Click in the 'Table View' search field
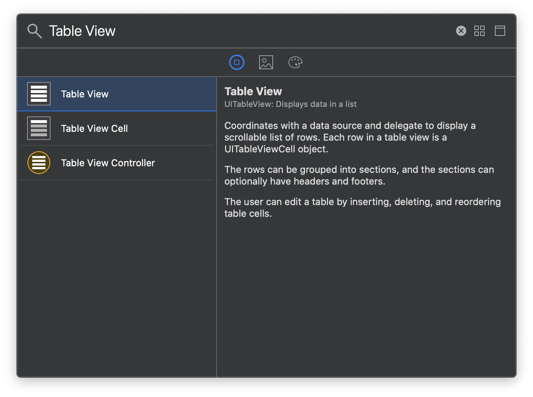The height and width of the screenshot is (397, 533). point(249,31)
